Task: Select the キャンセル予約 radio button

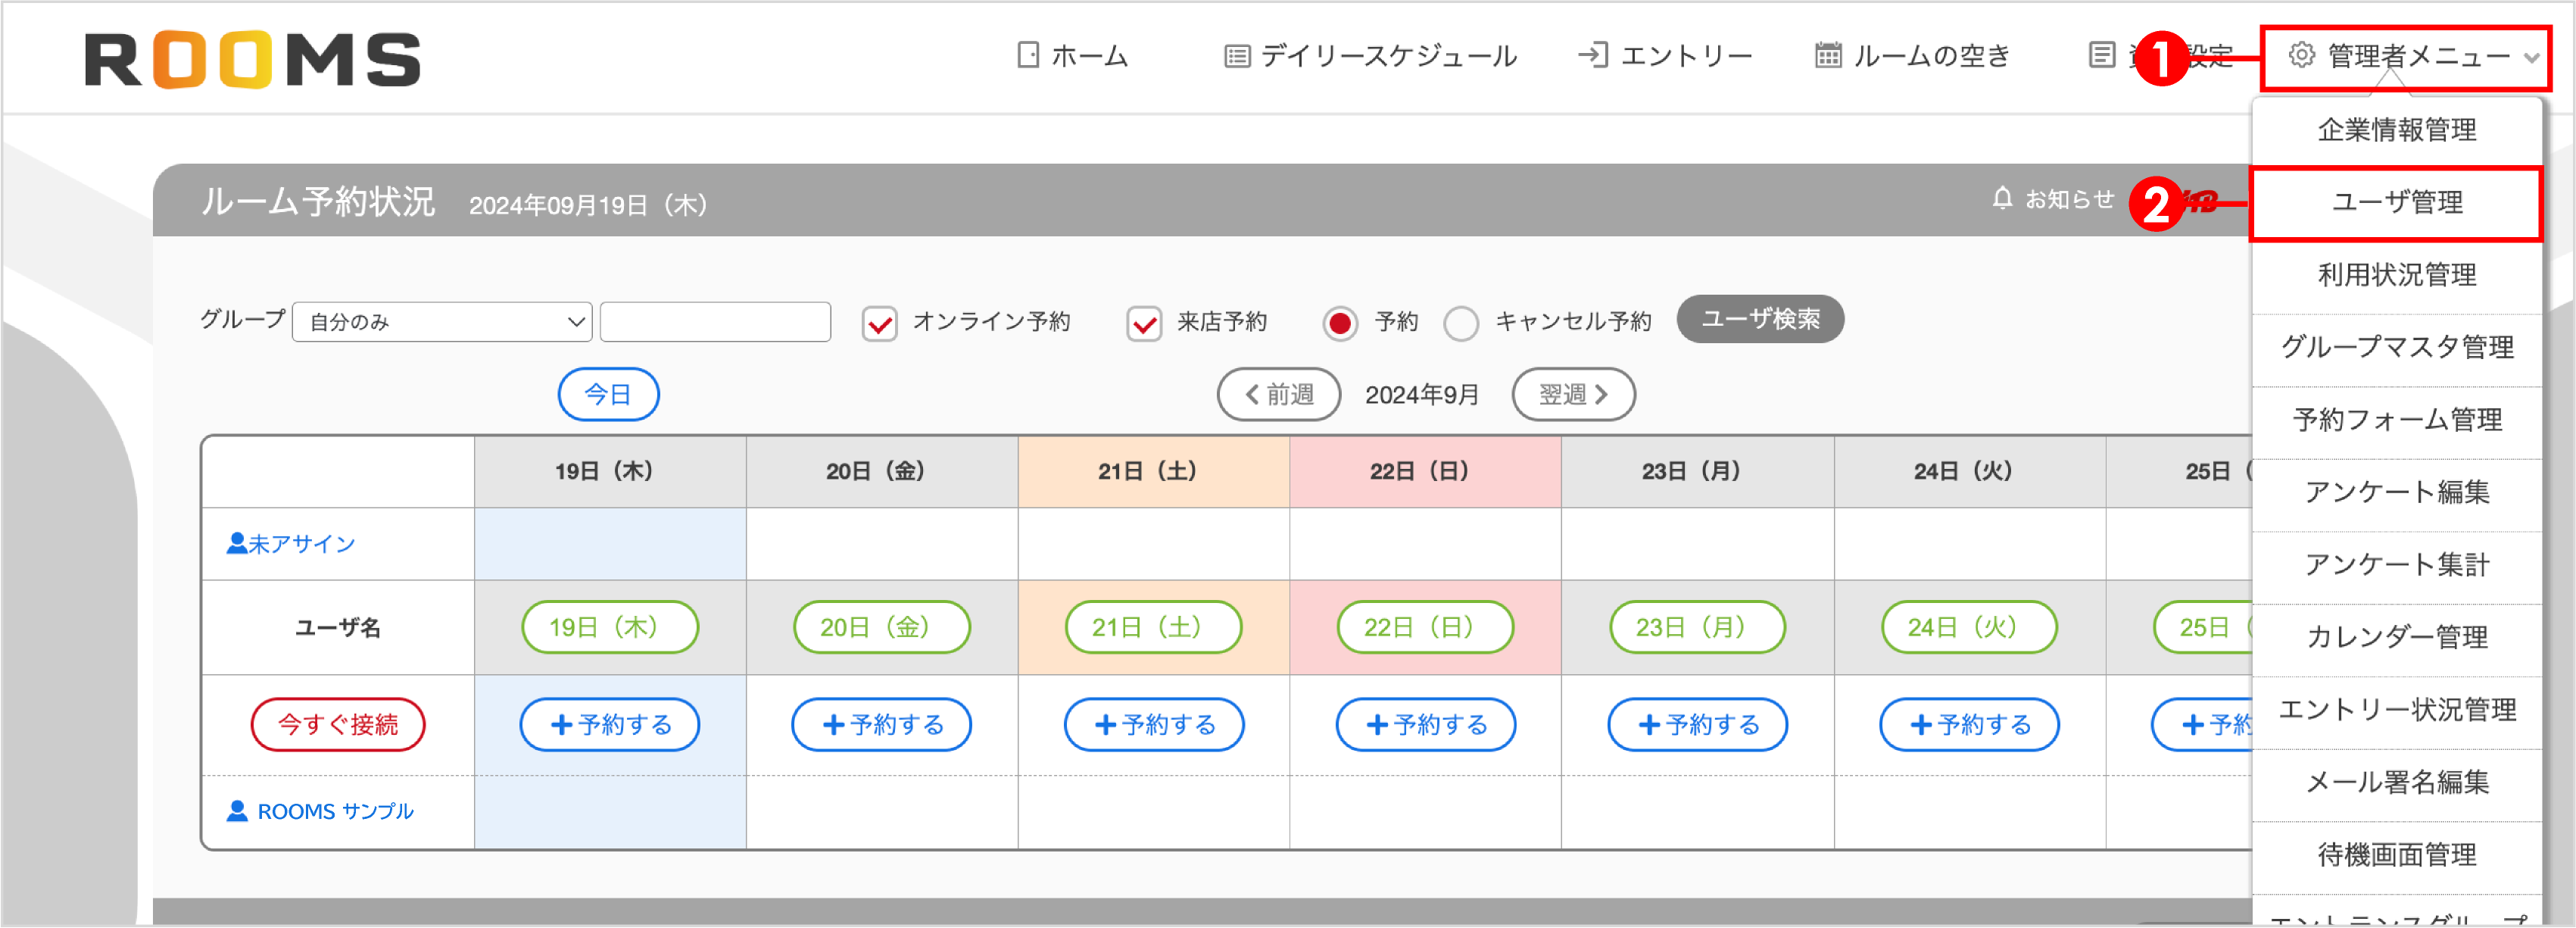Action: tap(1461, 322)
